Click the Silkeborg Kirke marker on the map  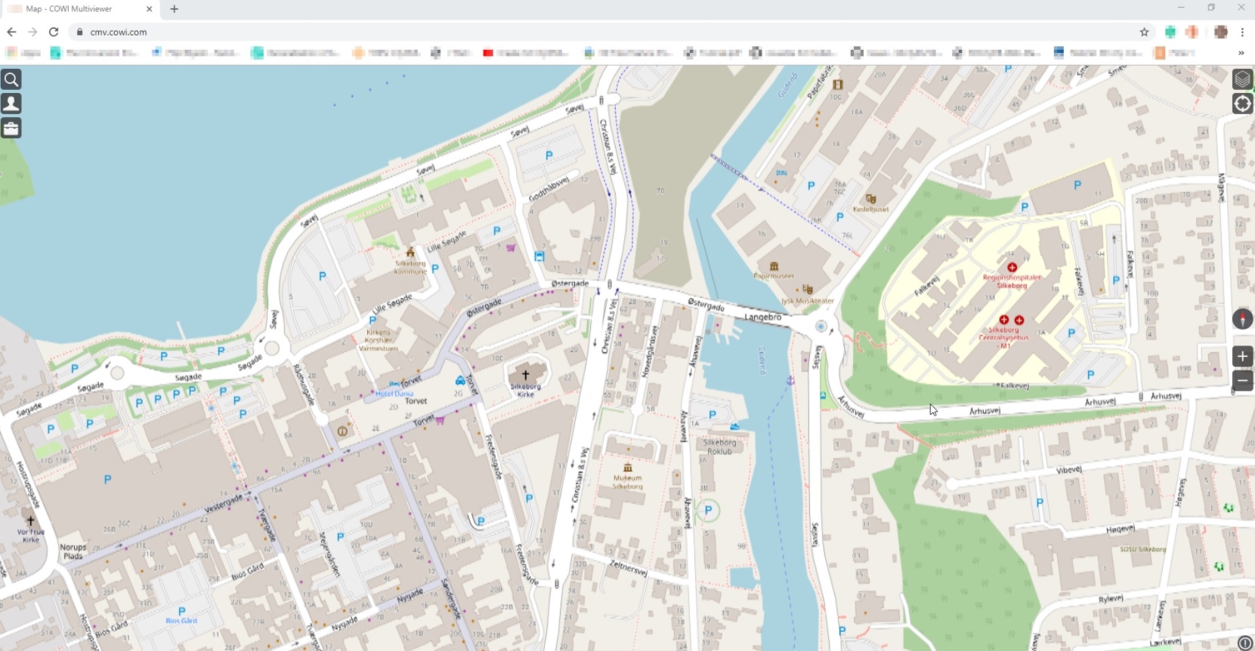526,375
